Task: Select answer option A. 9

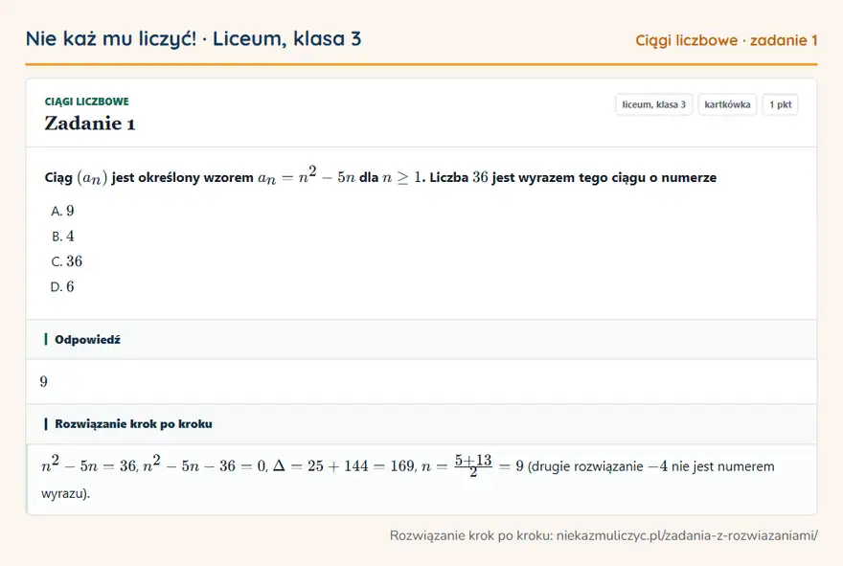Action: click(x=62, y=211)
